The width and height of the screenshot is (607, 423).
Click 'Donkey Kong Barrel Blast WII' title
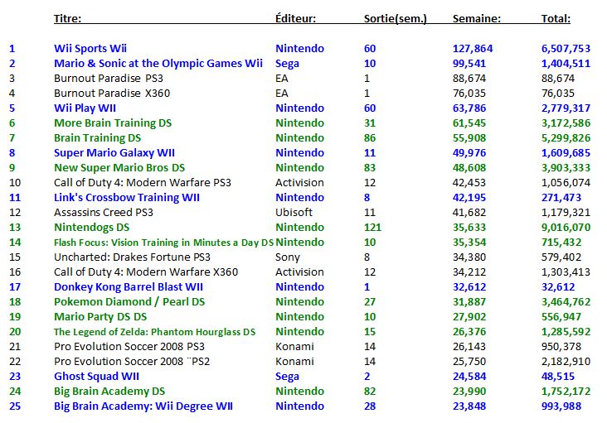point(129,287)
